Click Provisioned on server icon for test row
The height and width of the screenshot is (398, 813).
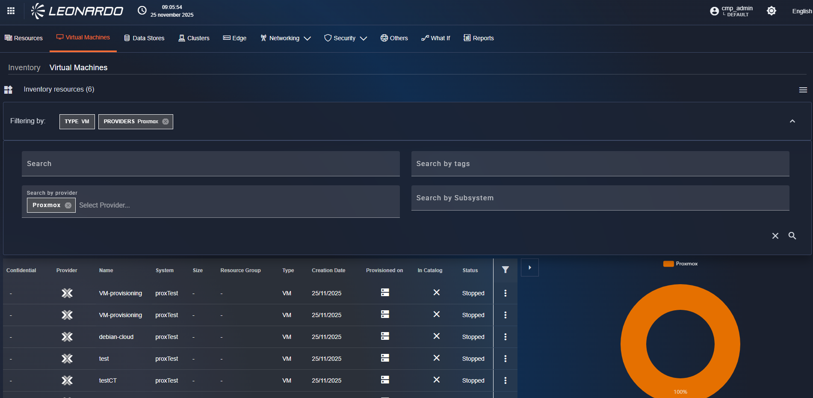pos(385,358)
